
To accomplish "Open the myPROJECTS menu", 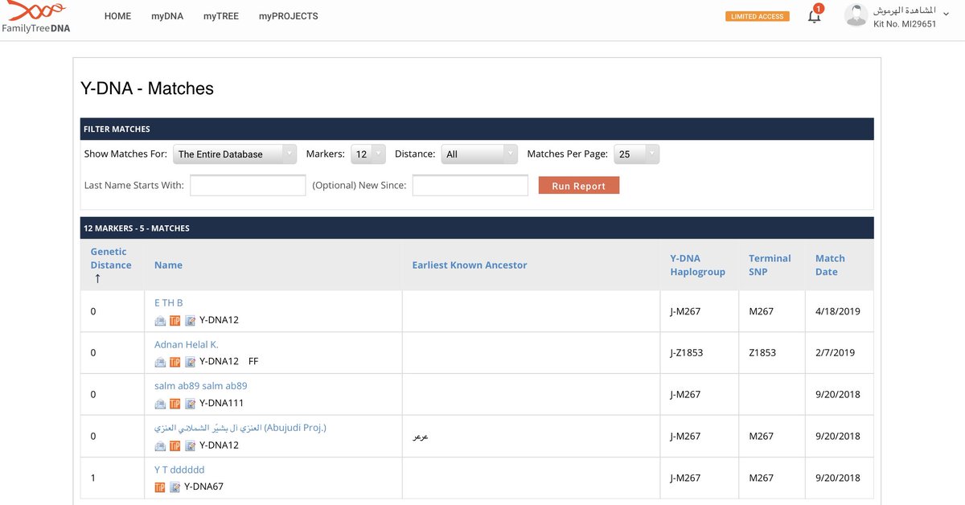I will (289, 16).
